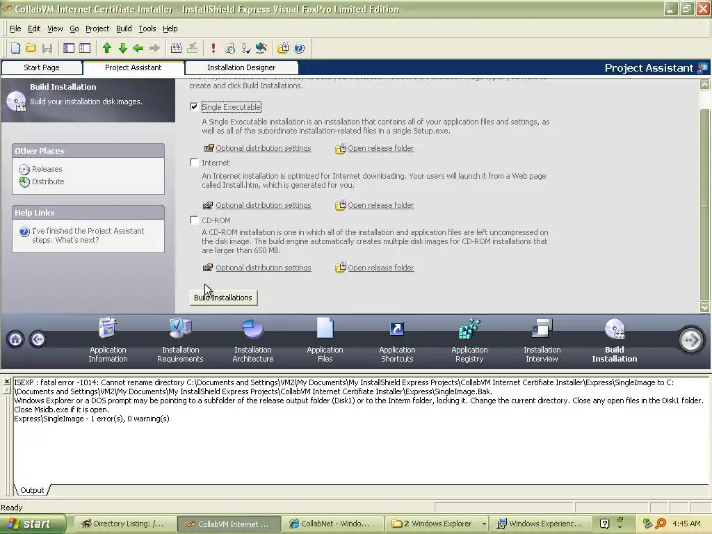The height and width of the screenshot is (534, 712).
Task: Switch to CollabNet Windows taskbar item
Action: (332, 524)
